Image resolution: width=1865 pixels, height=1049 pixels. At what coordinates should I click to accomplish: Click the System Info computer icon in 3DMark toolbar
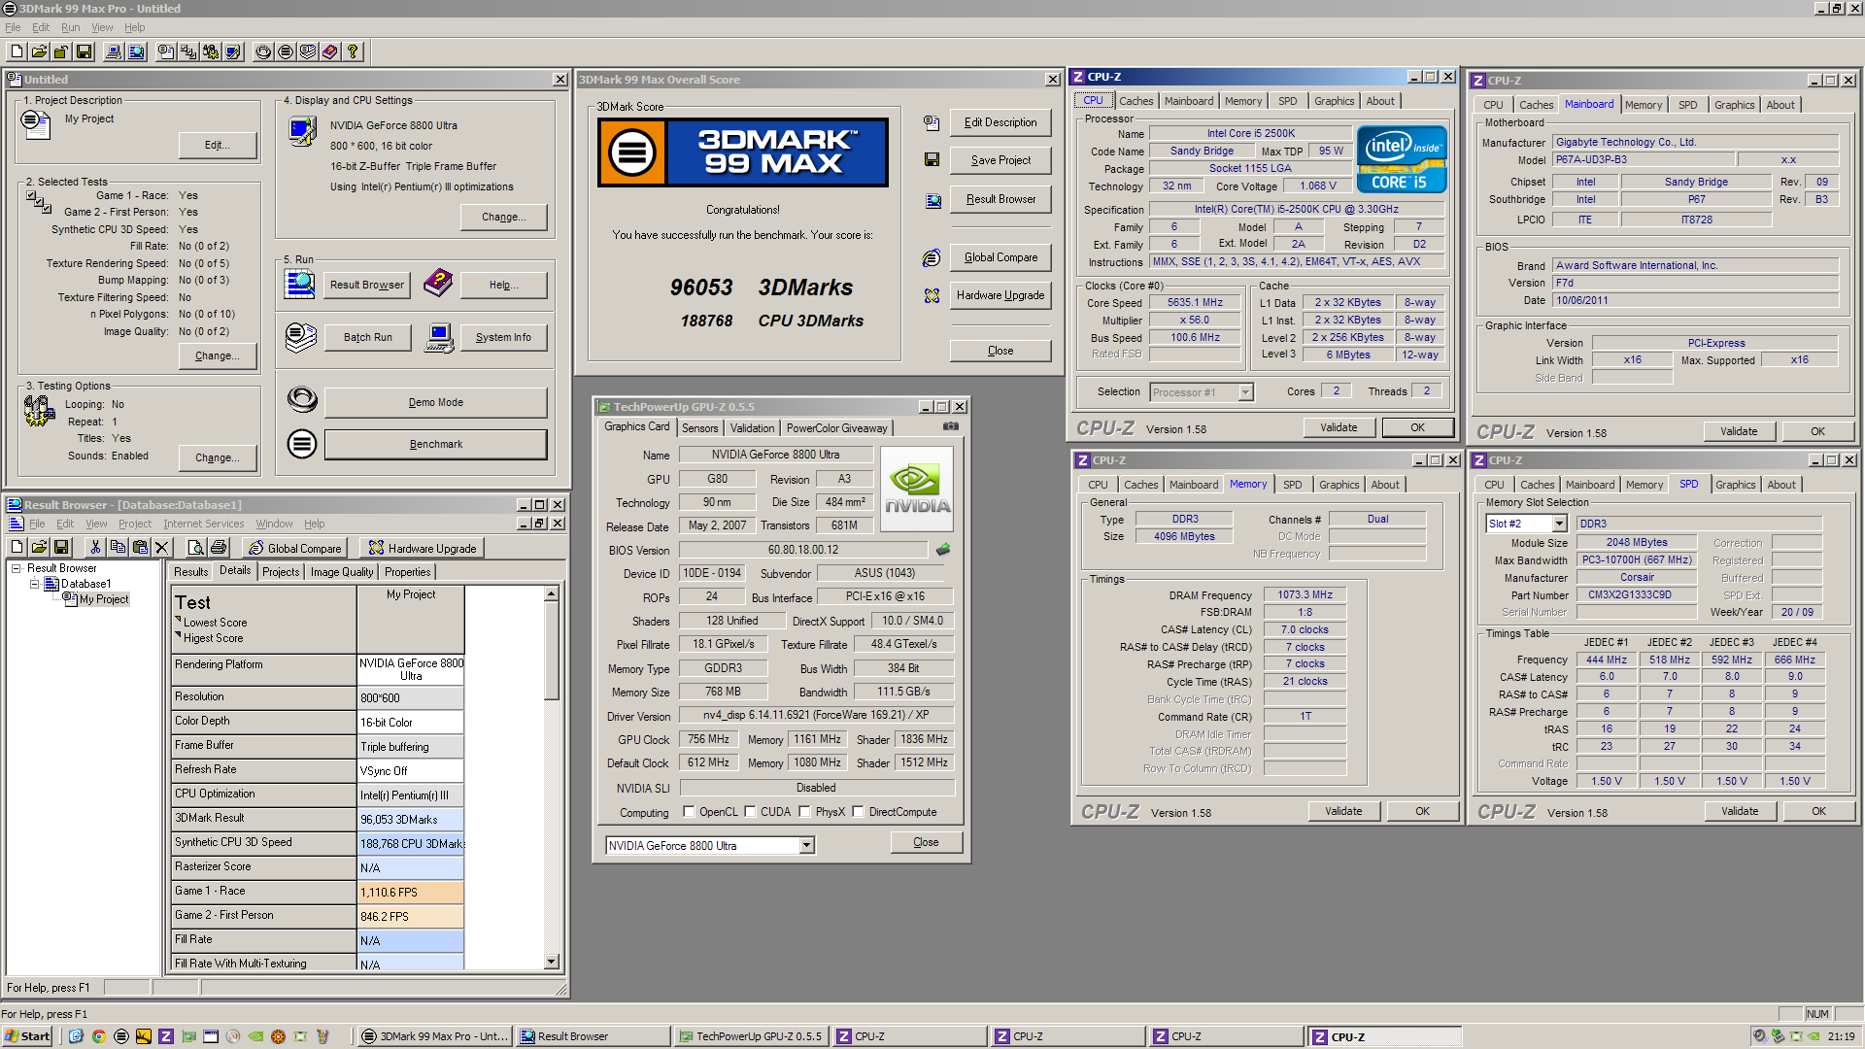(x=114, y=51)
